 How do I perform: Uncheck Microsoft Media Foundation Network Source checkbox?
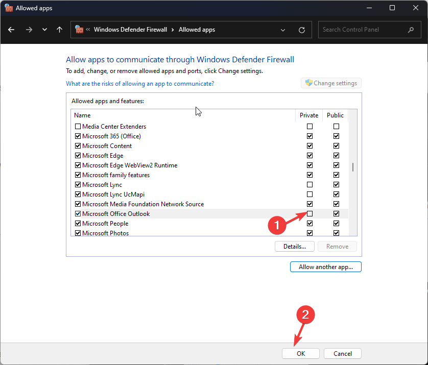pos(78,204)
